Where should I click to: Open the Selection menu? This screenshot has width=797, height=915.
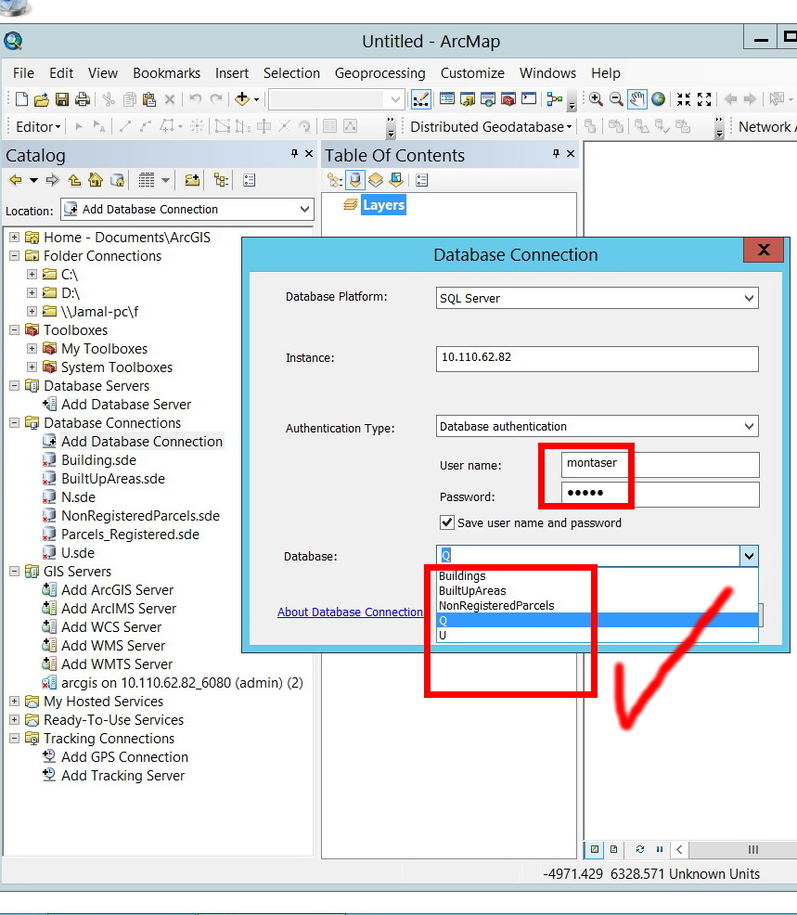tap(291, 73)
